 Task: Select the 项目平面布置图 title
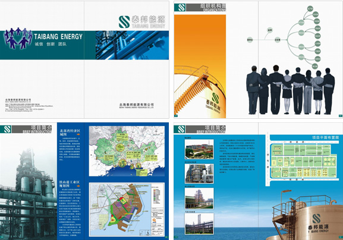click(325, 137)
